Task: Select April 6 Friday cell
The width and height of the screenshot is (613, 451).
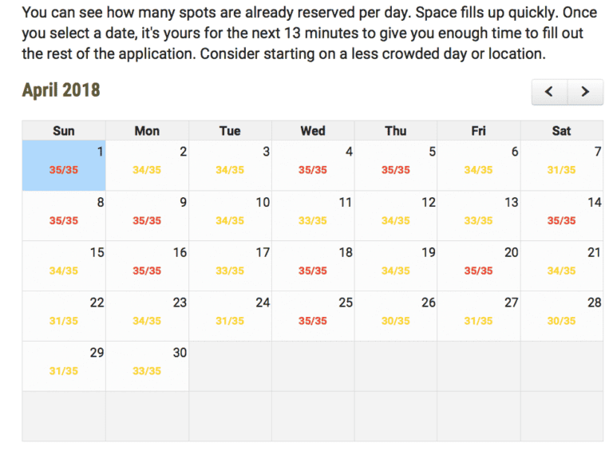Action: coord(479,165)
